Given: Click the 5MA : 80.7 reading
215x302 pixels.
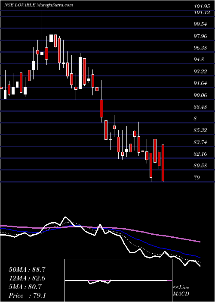Looking at the screenshot, I should point(25,287).
